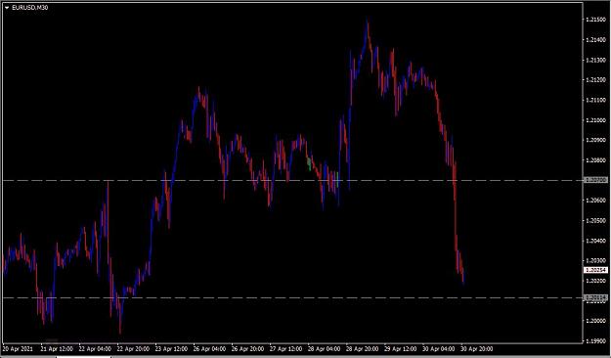This screenshot has width=611, height=358.
Task: Click the 1.21000 price axis label
Action: pyautogui.click(x=596, y=119)
